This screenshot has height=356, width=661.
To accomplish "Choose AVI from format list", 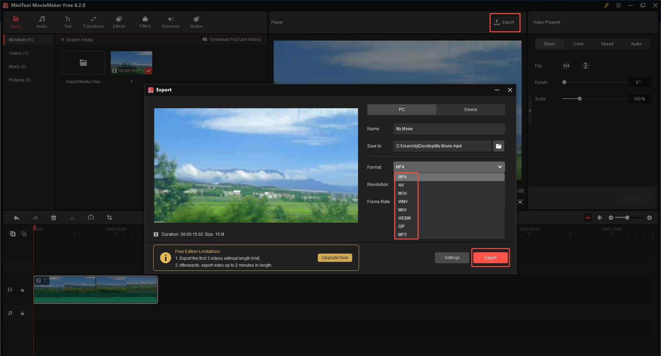I will pyautogui.click(x=449, y=185).
